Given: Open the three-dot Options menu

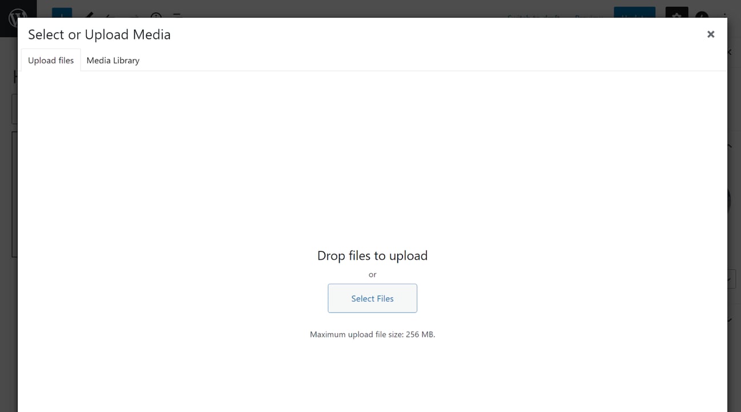Looking at the screenshot, I should click(x=726, y=15).
